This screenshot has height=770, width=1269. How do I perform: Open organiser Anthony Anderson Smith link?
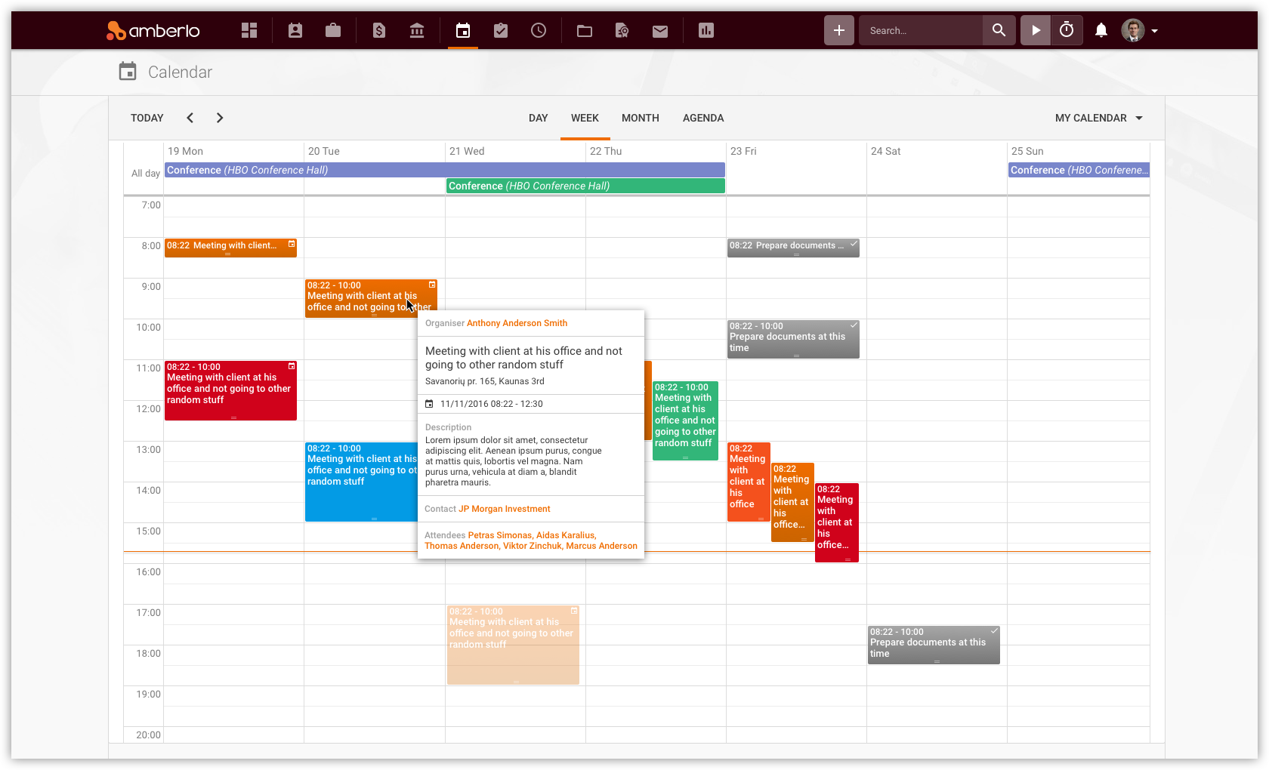point(517,323)
